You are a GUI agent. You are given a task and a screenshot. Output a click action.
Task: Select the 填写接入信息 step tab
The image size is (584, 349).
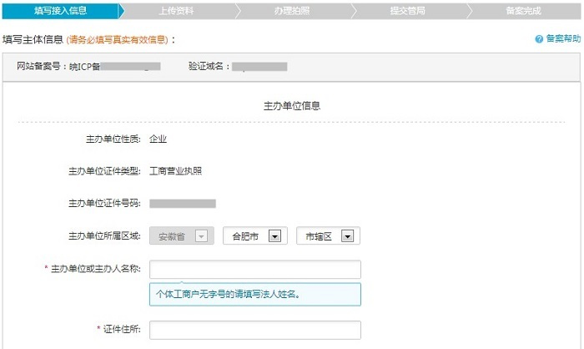[59, 11]
